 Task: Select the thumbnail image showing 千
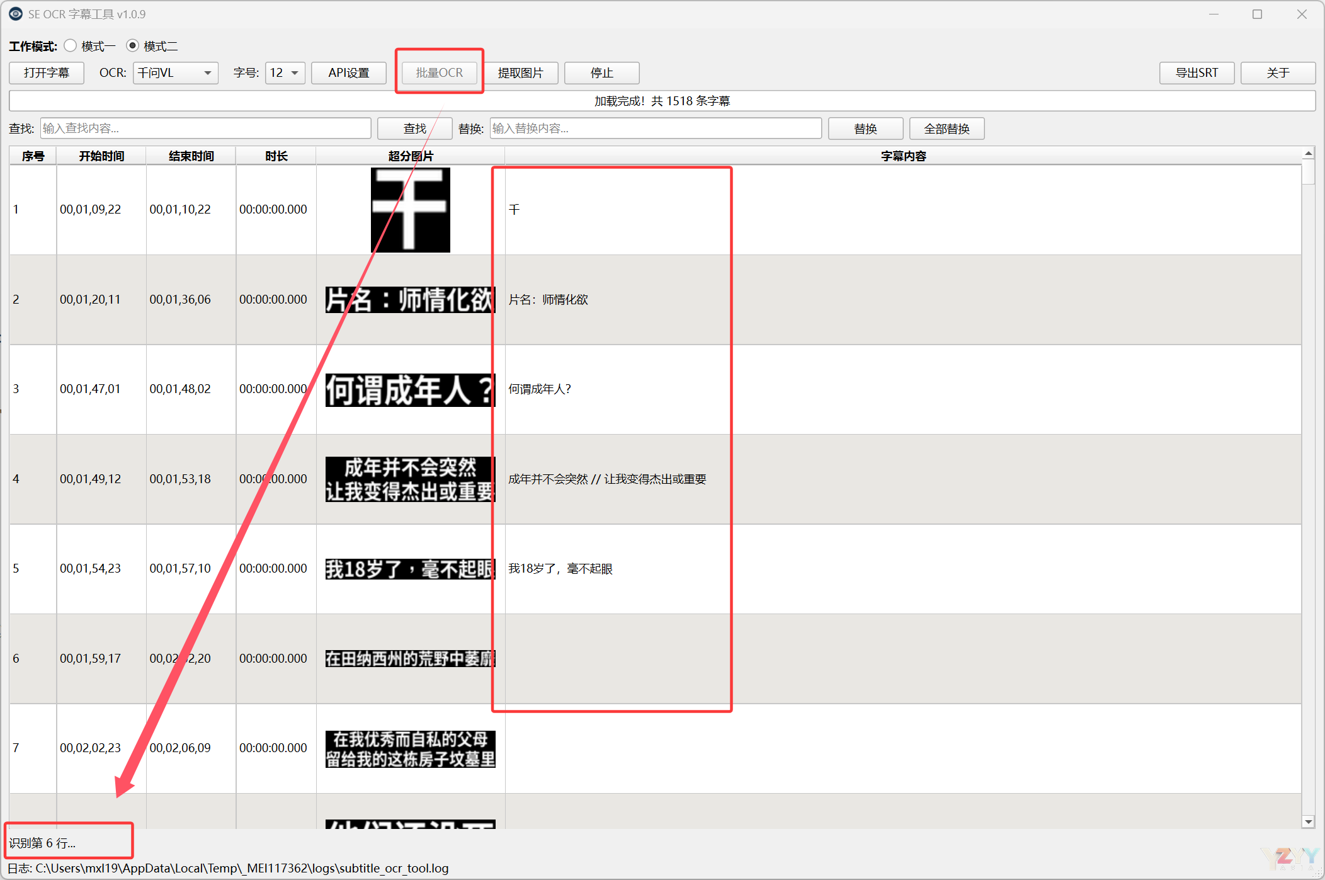click(x=411, y=210)
